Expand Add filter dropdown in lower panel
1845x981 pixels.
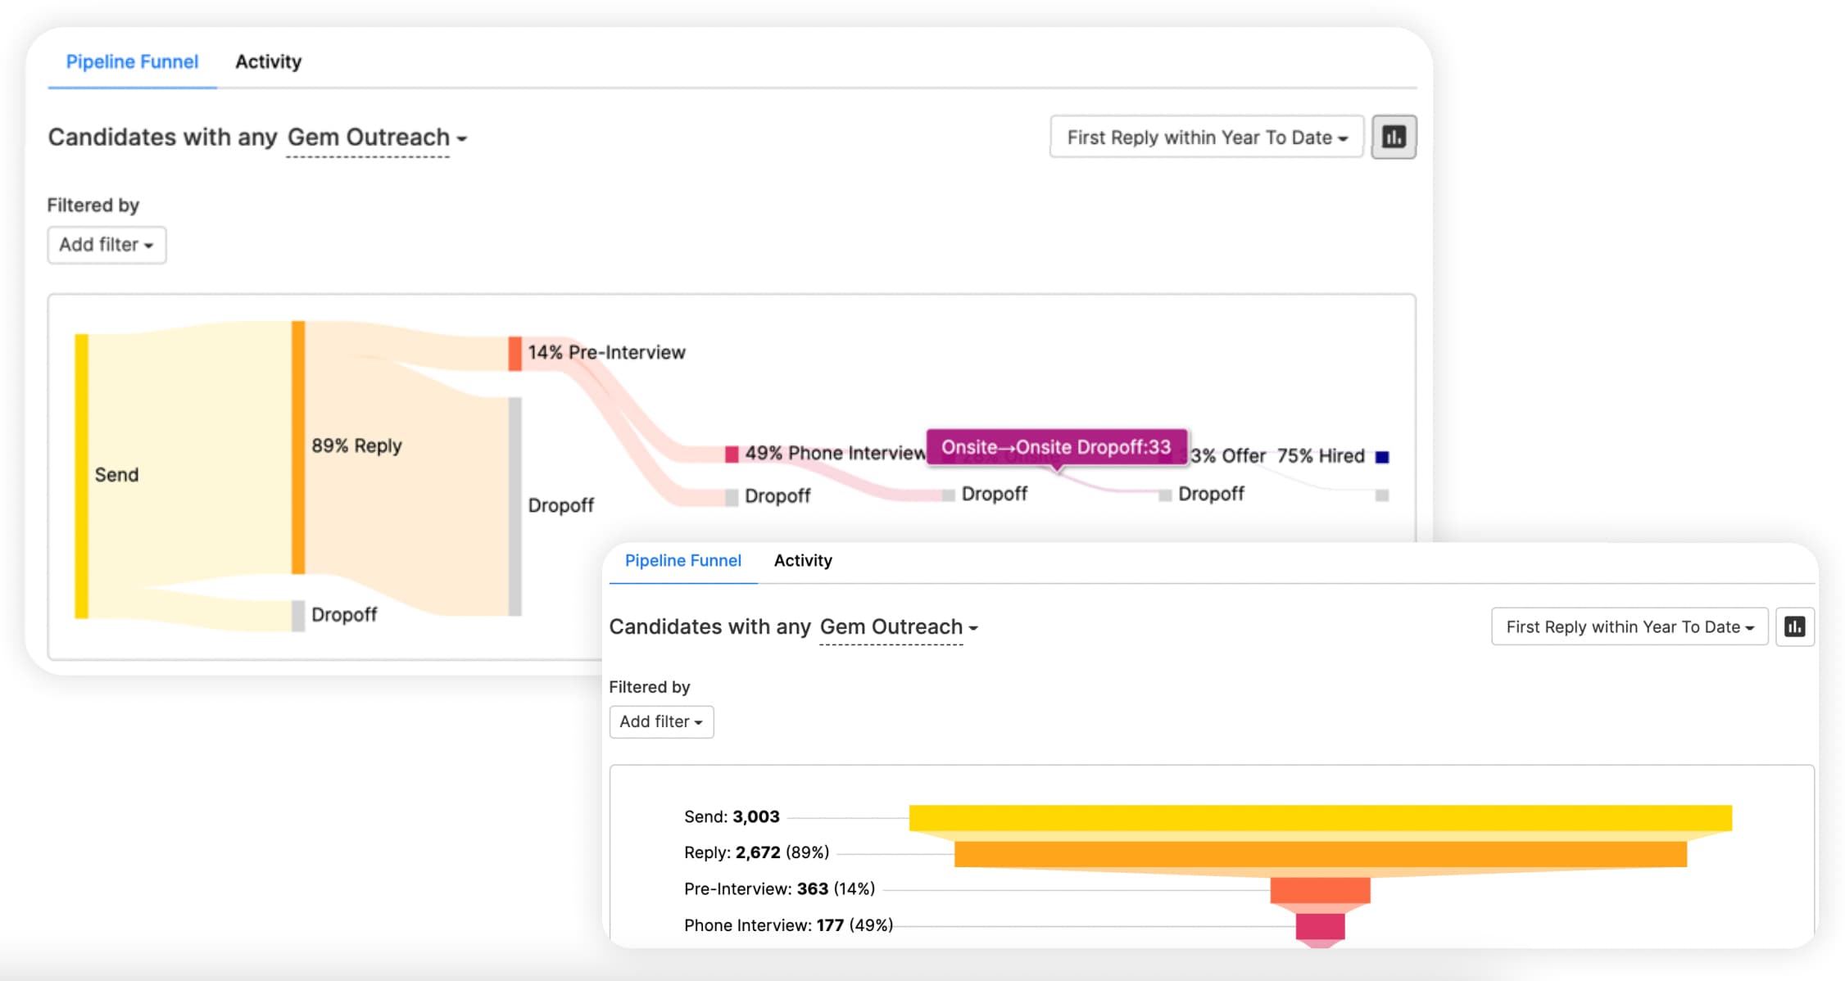660,721
